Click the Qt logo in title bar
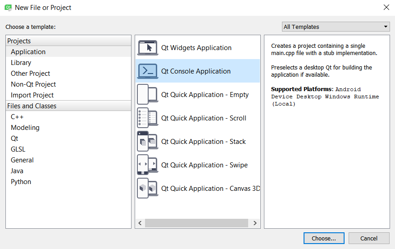395x249 pixels. coord(8,8)
